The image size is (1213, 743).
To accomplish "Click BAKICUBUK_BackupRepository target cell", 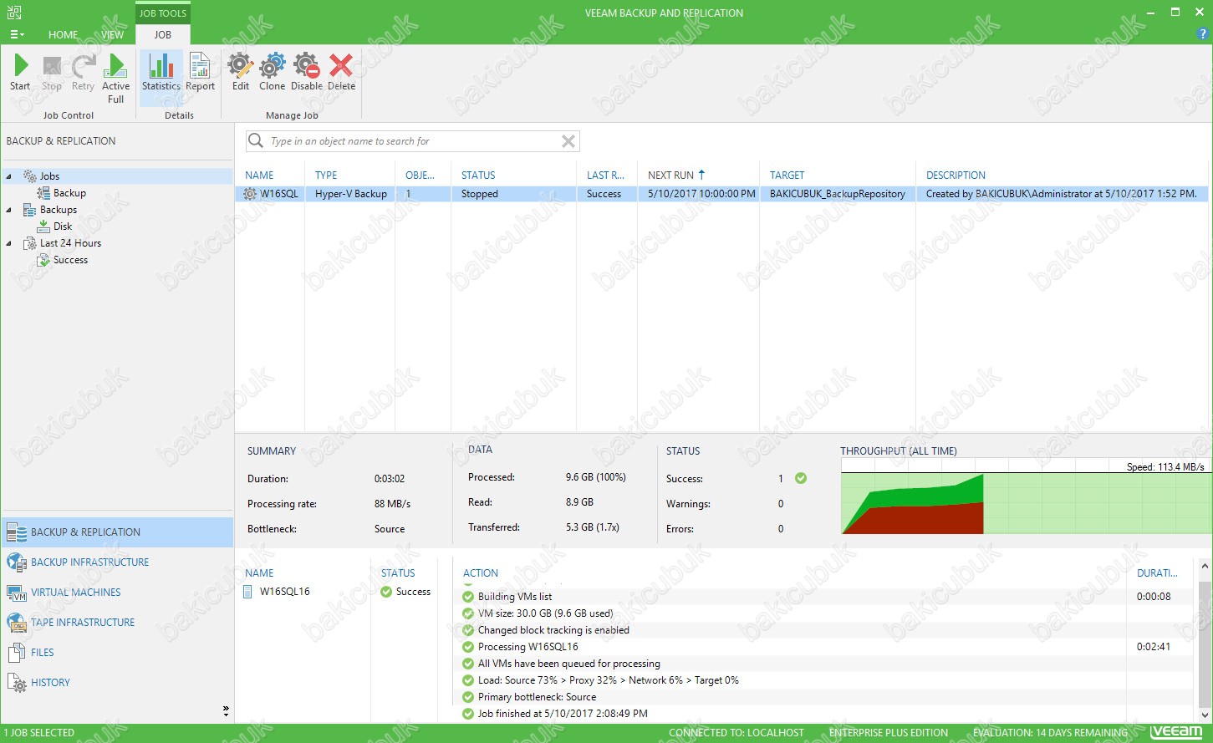I will click(x=838, y=194).
